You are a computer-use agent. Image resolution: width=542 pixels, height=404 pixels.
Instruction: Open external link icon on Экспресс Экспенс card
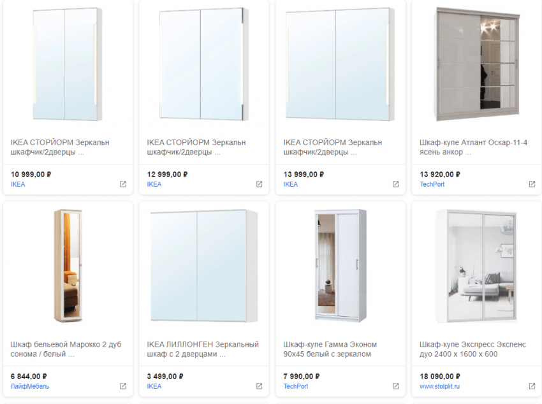tap(532, 386)
